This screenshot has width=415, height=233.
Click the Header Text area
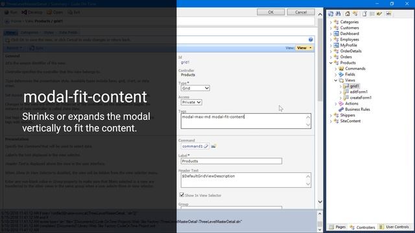click(246, 180)
